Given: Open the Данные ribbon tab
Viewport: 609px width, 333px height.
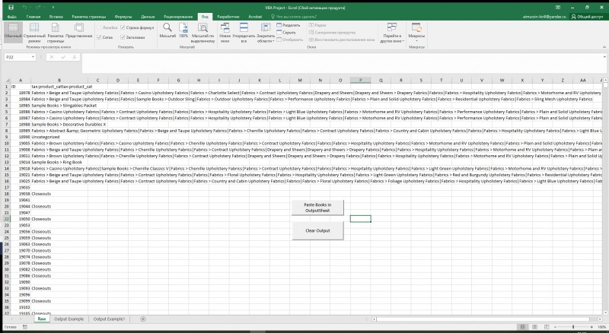Looking at the screenshot, I should click(x=148, y=17).
